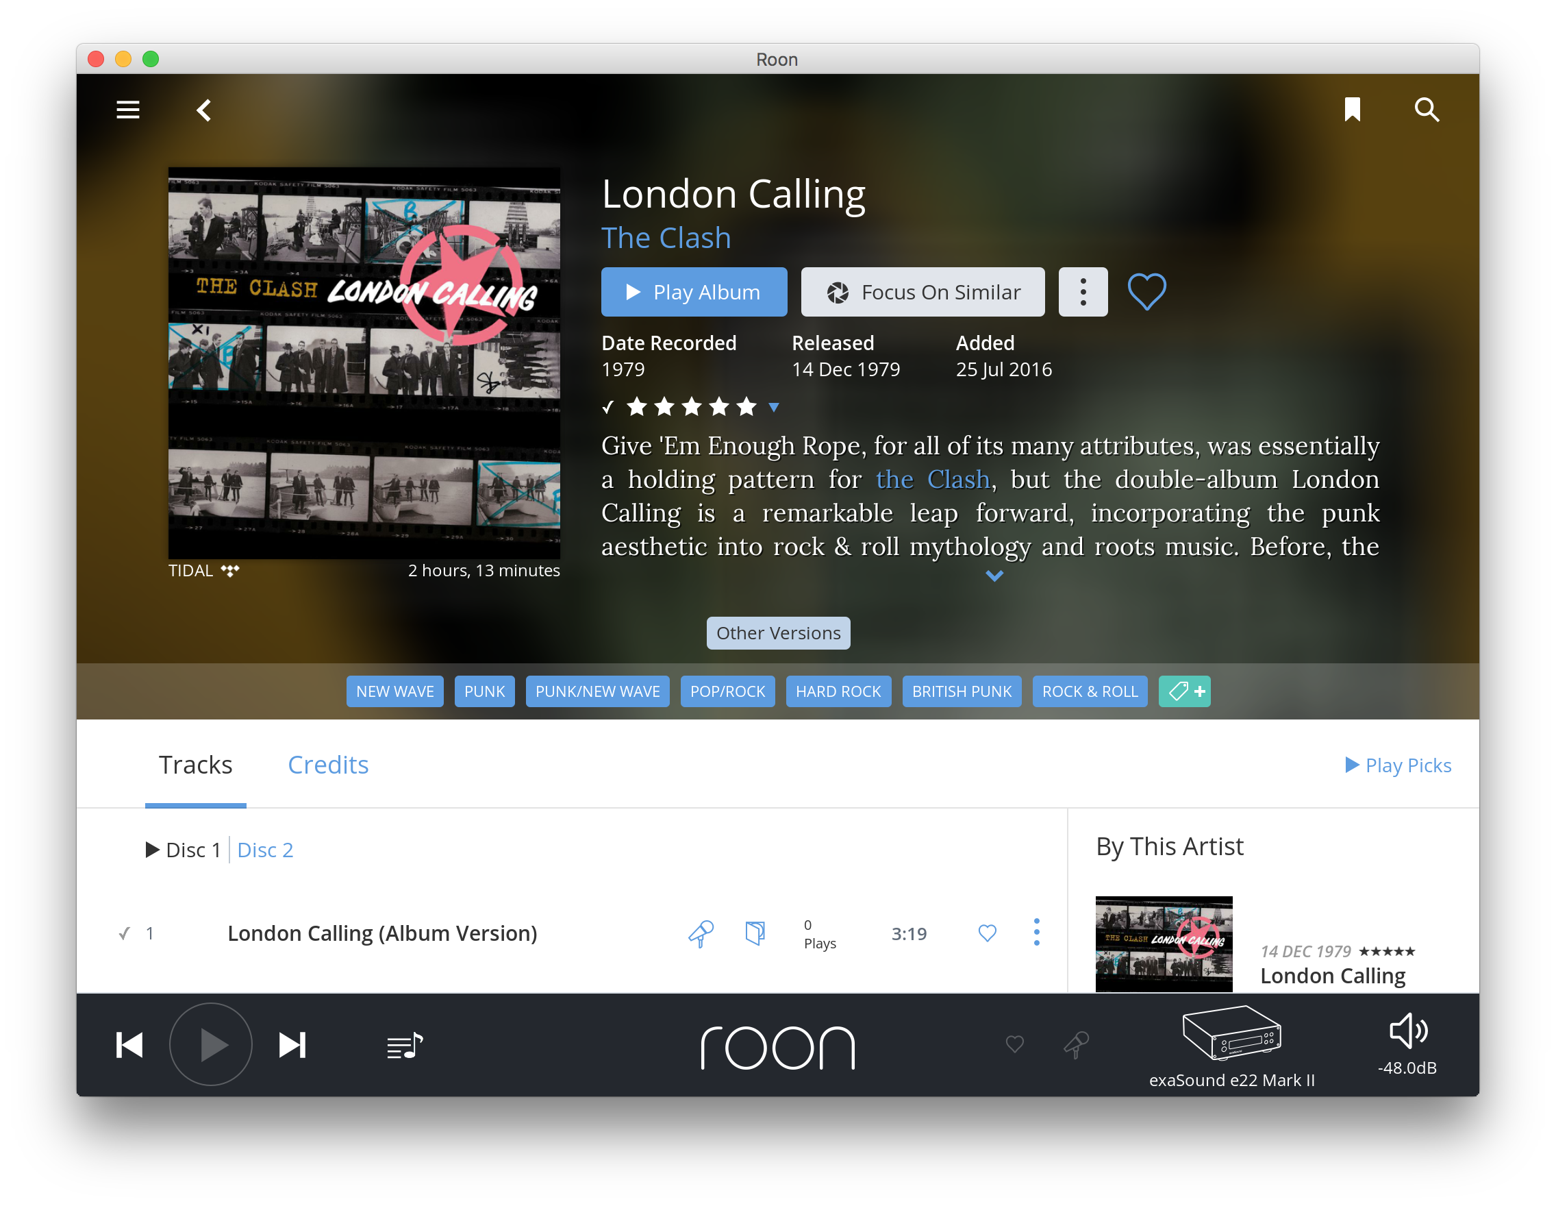Viewport: 1556px width, 1206px height.
Task: Click the roon logo in footer
Action: (x=778, y=1046)
